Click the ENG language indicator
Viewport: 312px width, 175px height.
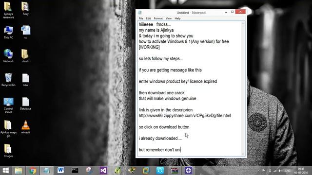click(288, 171)
